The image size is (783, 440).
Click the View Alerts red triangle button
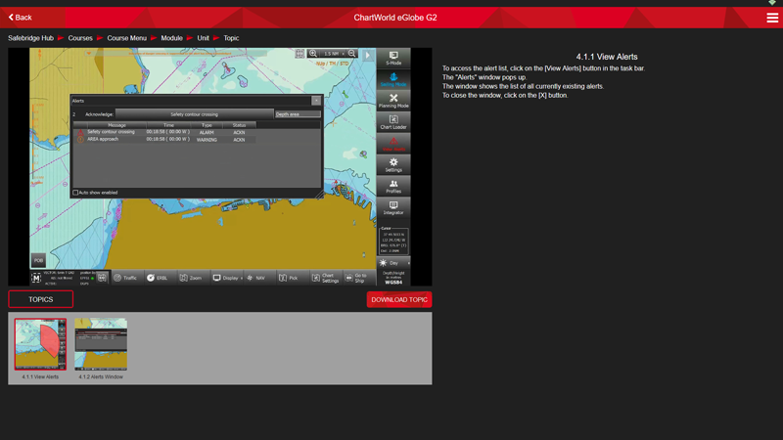(393, 143)
